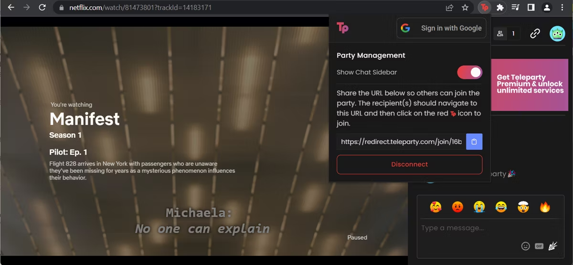Reload the Netflix page
Screen dimensions: 573x265
tap(42, 8)
